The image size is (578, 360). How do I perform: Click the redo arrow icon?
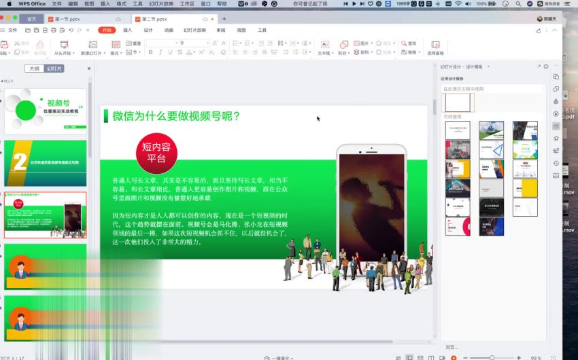point(80,30)
